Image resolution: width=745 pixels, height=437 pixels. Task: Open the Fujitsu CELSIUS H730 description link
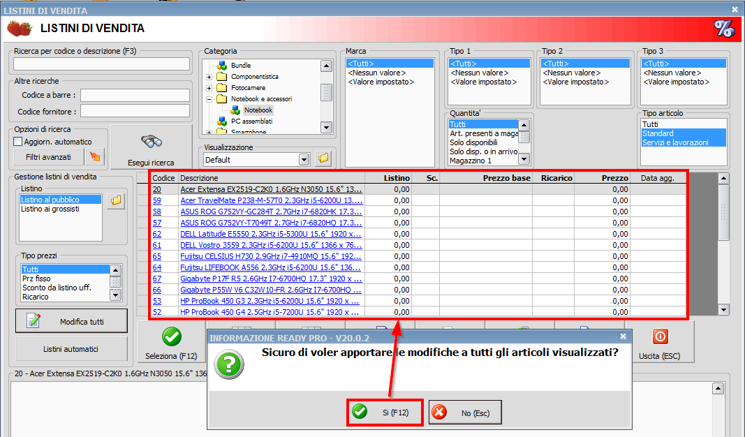click(271, 256)
